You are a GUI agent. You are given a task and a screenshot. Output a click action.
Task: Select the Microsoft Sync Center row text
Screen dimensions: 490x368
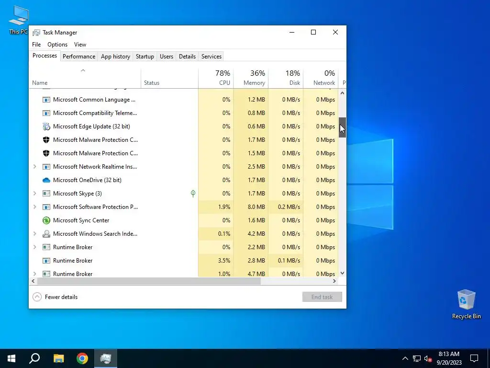[x=81, y=220]
